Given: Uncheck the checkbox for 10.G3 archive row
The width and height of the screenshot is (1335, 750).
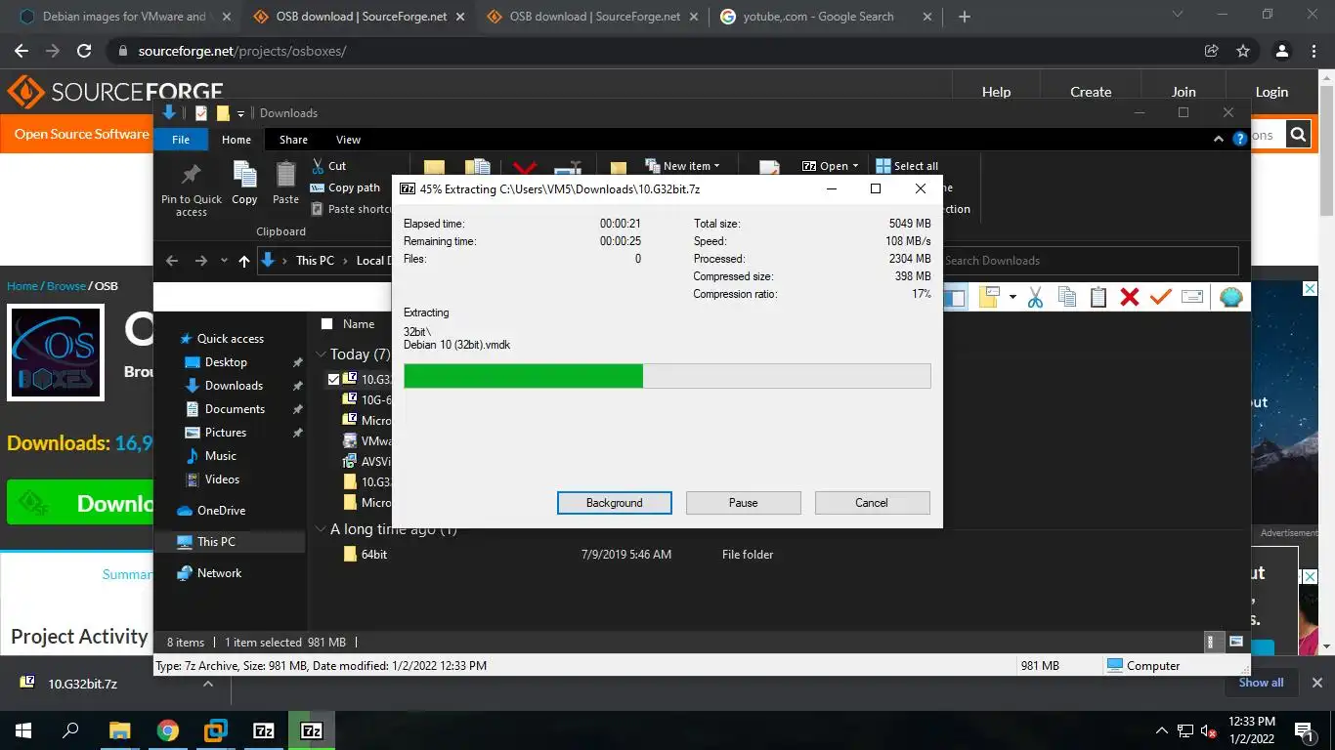Looking at the screenshot, I should pos(333,379).
